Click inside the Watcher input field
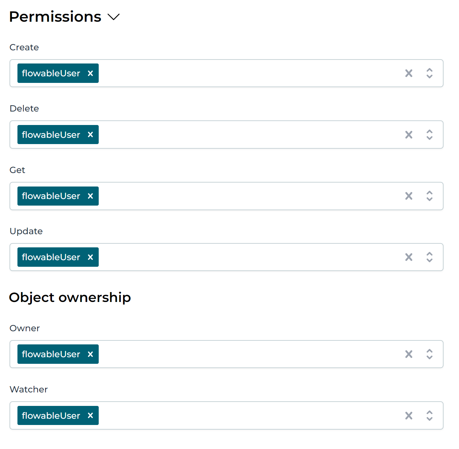 (247, 415)
